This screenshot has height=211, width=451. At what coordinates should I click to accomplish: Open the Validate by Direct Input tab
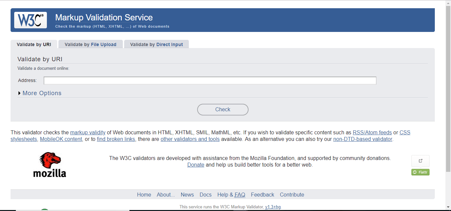(156, 44)
